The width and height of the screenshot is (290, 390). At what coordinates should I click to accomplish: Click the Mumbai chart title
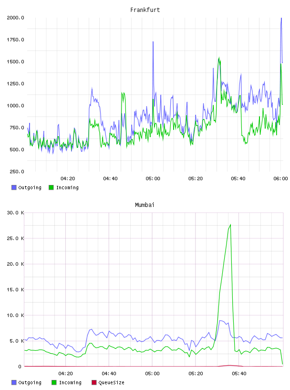(145, 205)
